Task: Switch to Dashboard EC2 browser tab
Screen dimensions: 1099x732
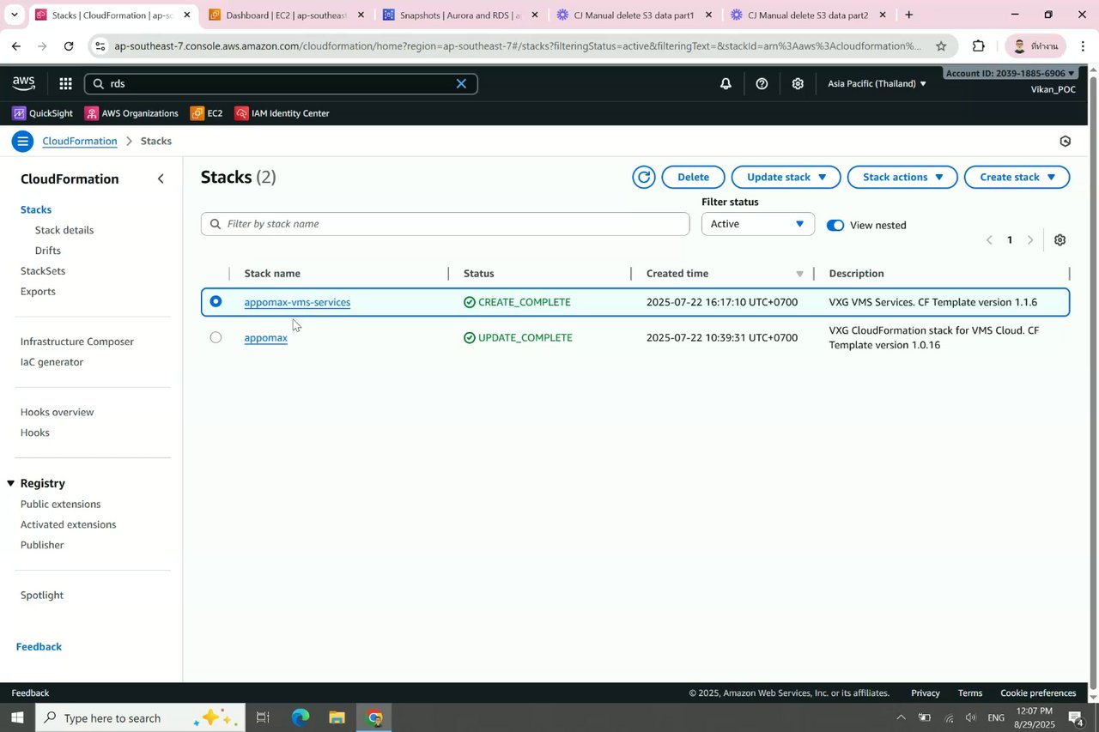Action: click(286, 15)
